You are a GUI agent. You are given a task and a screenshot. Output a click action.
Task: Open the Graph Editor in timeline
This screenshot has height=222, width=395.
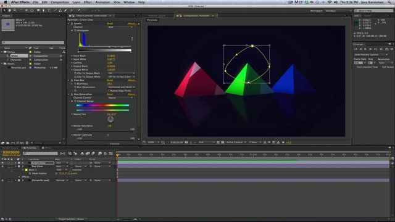(111, 154)
